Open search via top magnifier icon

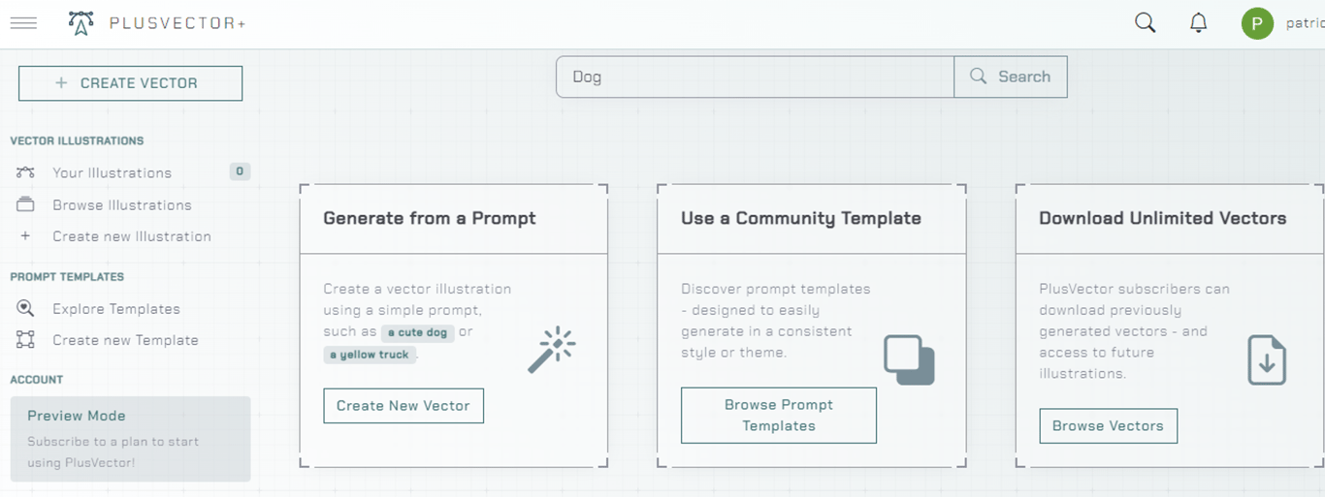tap(1146, 22)
